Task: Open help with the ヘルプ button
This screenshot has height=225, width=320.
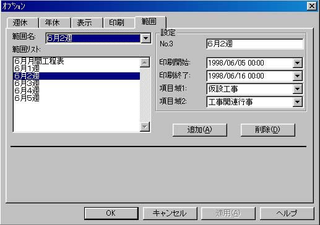Action: point(287,213)
